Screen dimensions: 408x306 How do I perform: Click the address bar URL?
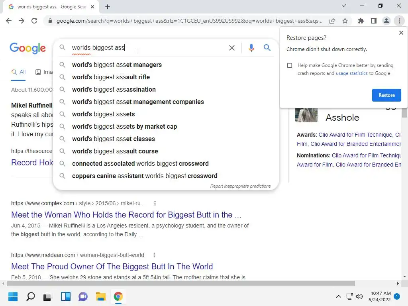(x=189, y=21)
